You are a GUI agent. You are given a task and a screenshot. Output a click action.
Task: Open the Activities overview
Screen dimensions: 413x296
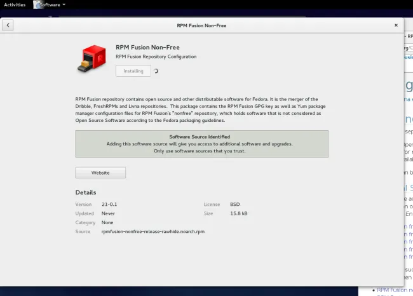(x=15, y=4)
